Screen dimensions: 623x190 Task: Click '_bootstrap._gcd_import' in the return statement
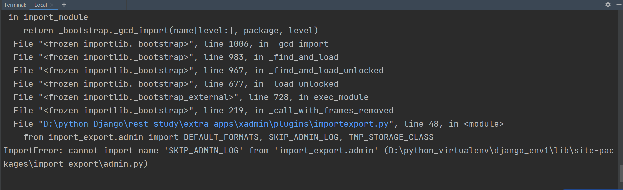(x=113, y=31)
